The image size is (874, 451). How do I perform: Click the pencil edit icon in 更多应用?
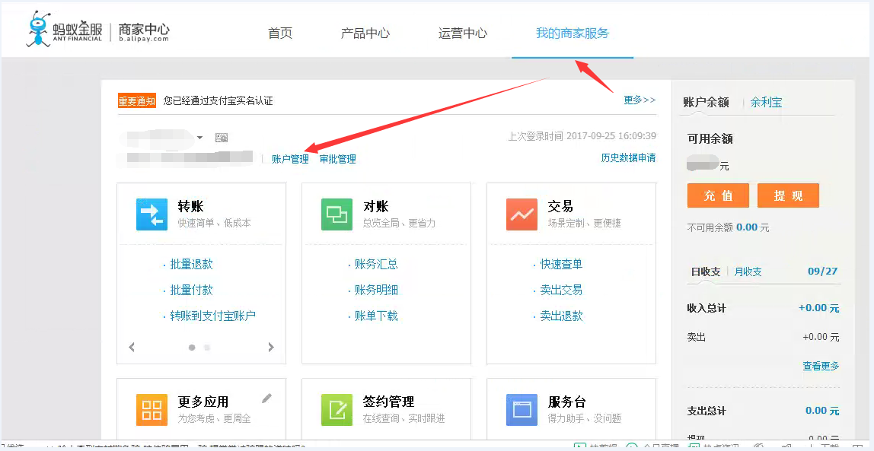point(266,398)
